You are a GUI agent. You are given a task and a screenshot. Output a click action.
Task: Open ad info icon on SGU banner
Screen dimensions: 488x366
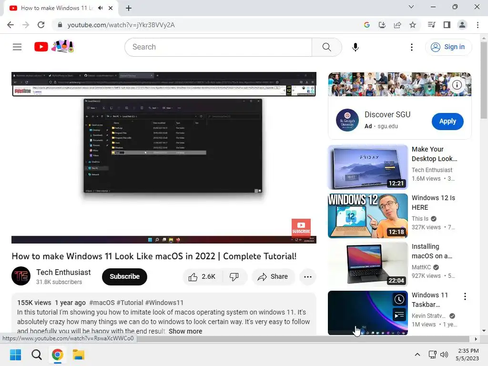(457, 85)
